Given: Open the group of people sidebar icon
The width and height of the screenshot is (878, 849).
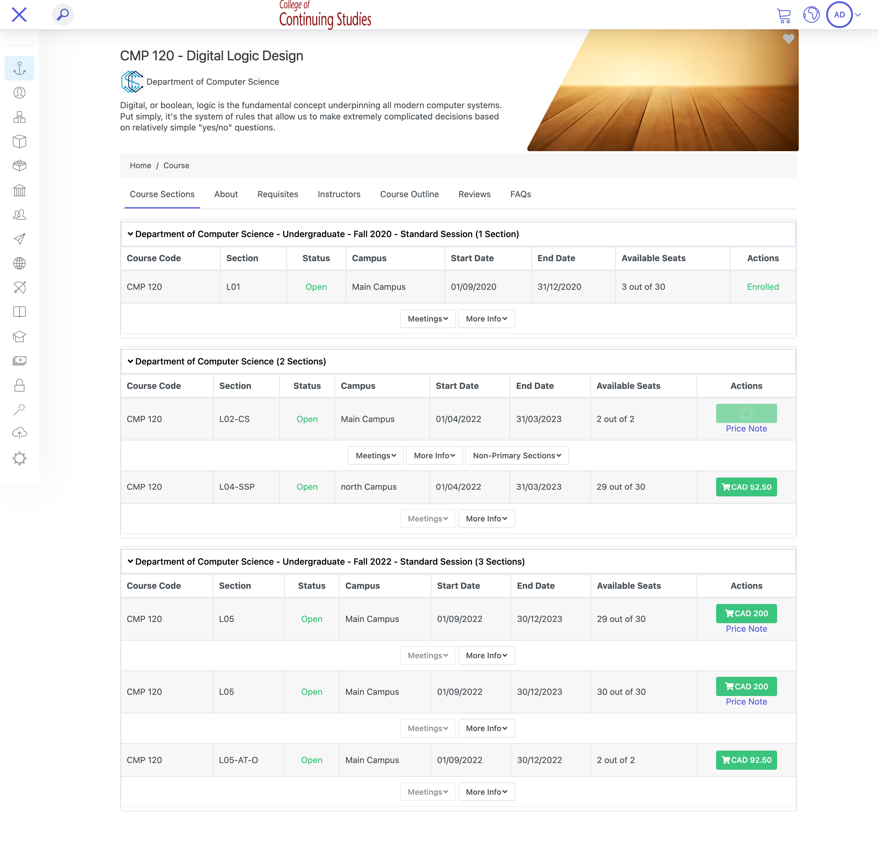Looking at the screenshot, I should 19,215.
